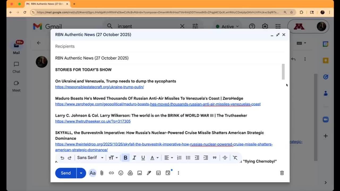Open Google Keep side panel
This screenshot has width=340, height=191.
326,60
